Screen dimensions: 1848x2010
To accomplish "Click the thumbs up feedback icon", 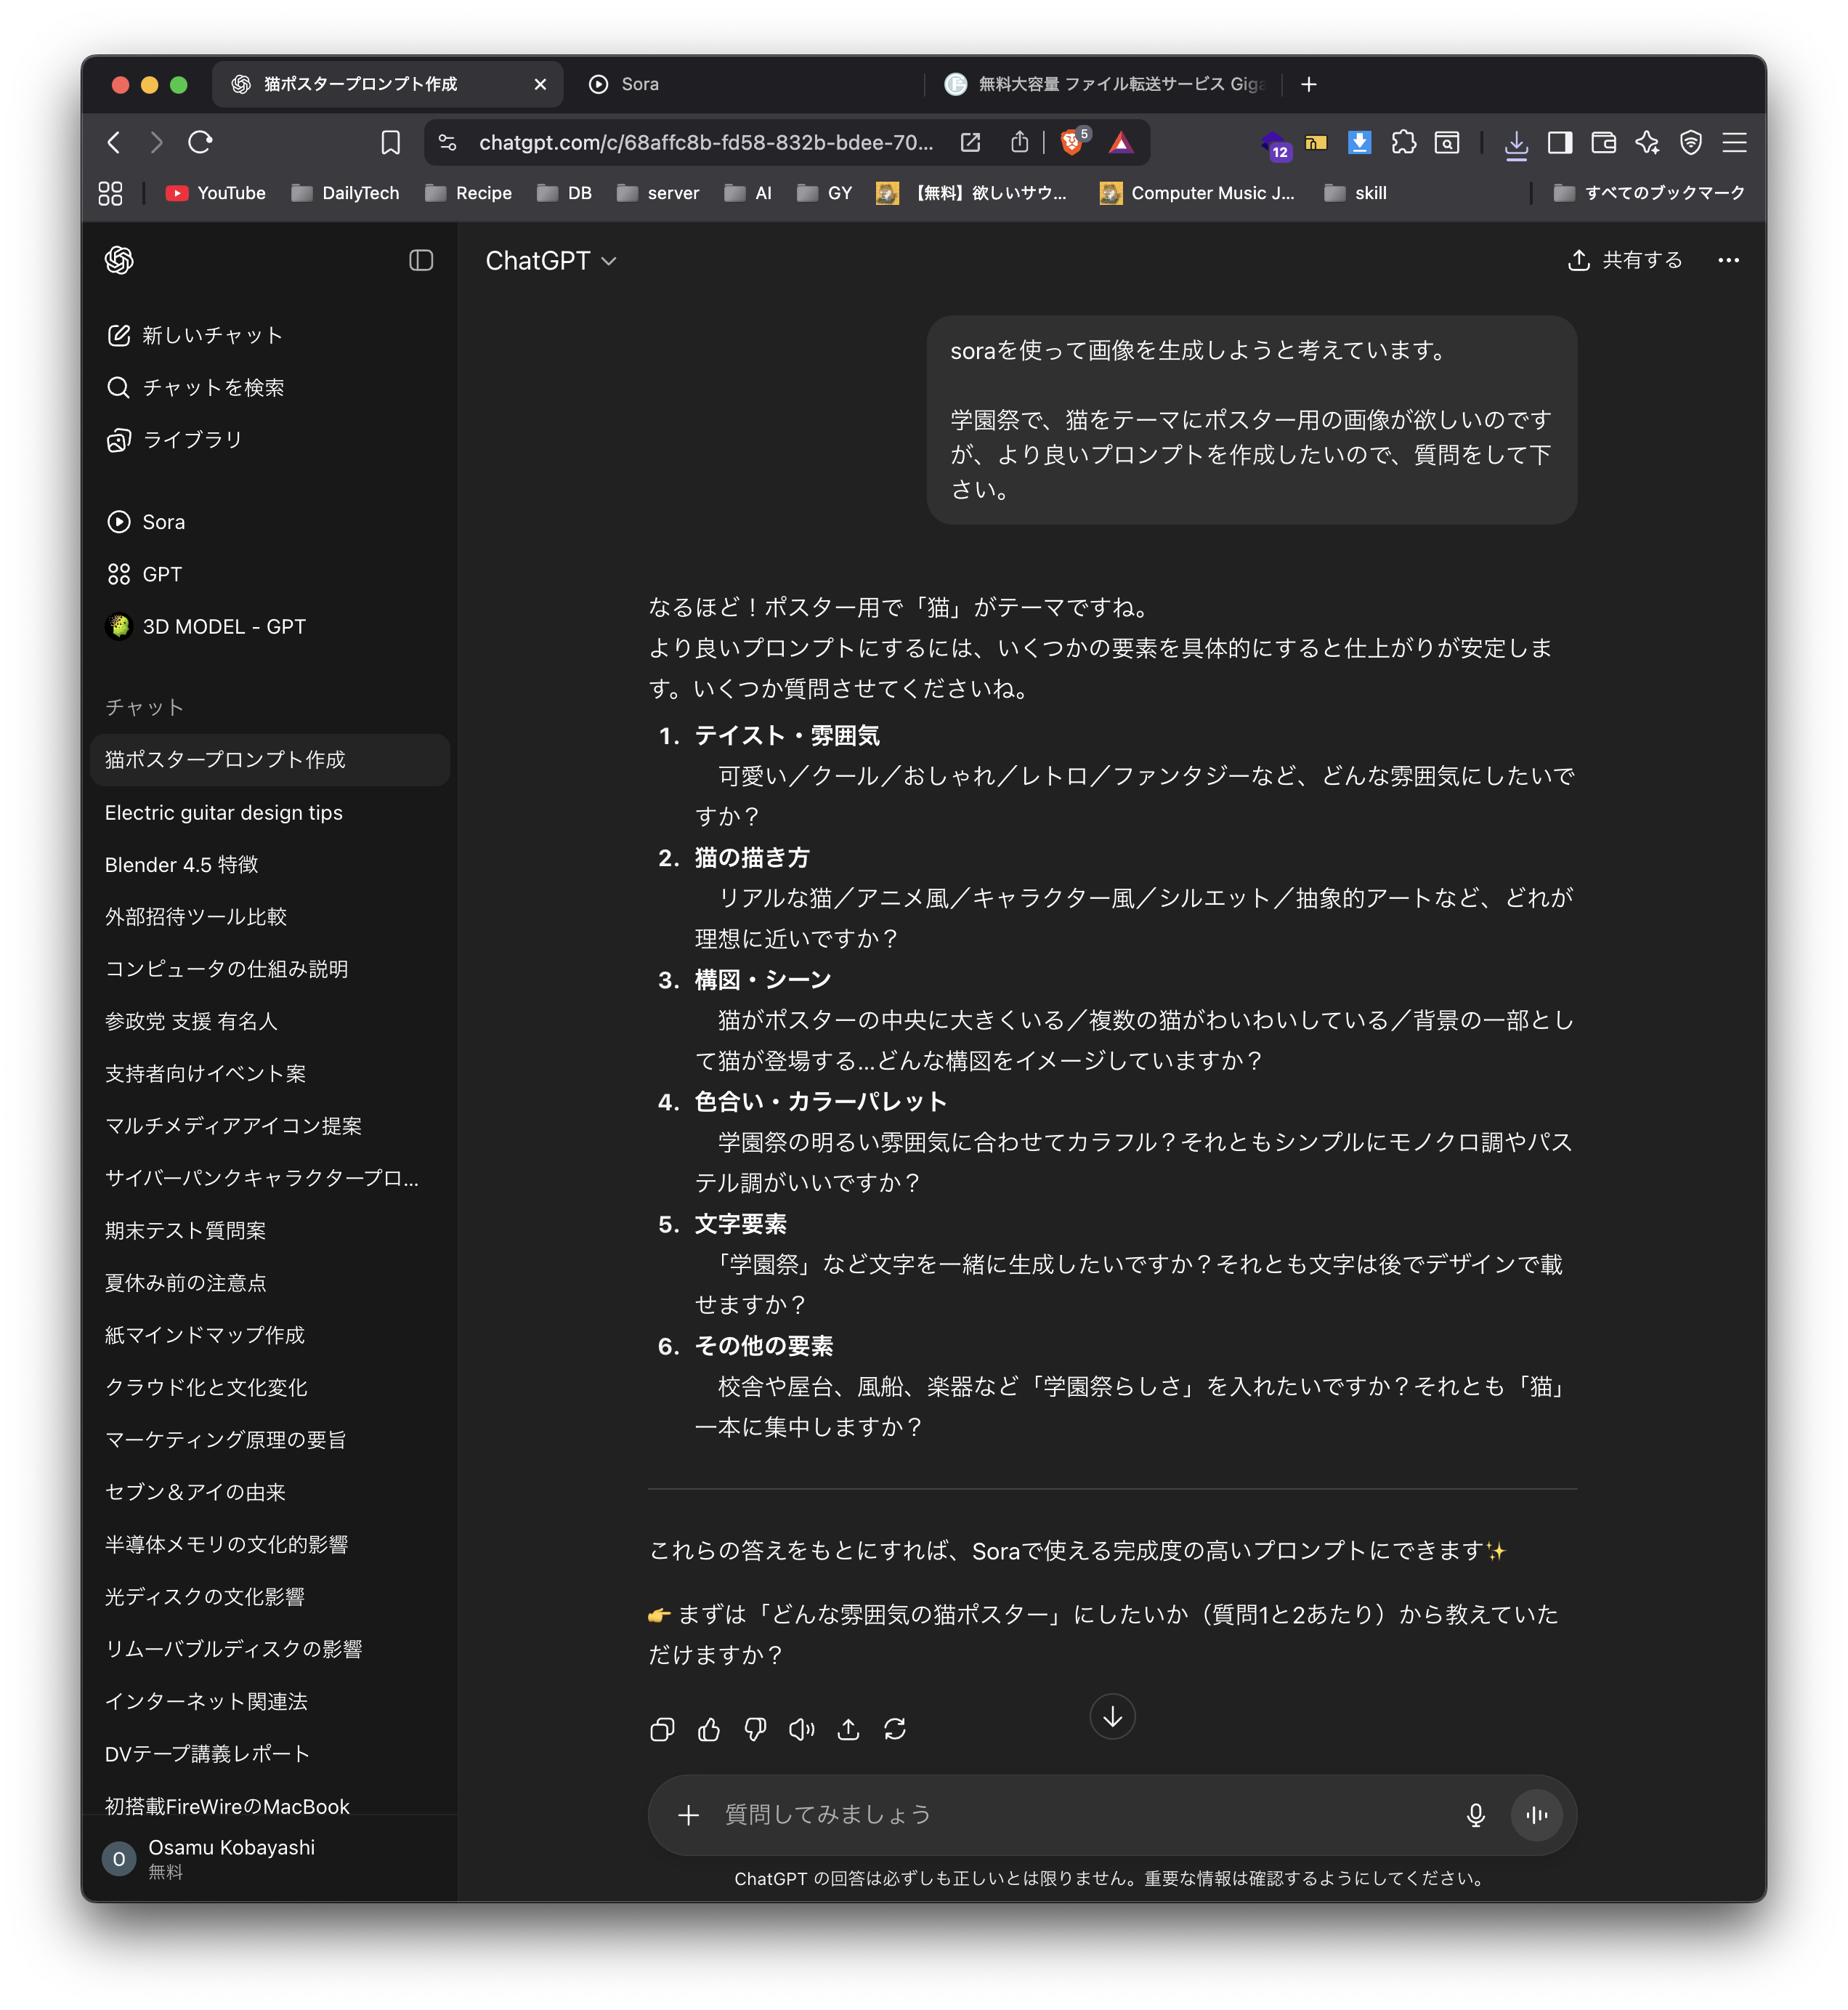I will (709, 1729).
